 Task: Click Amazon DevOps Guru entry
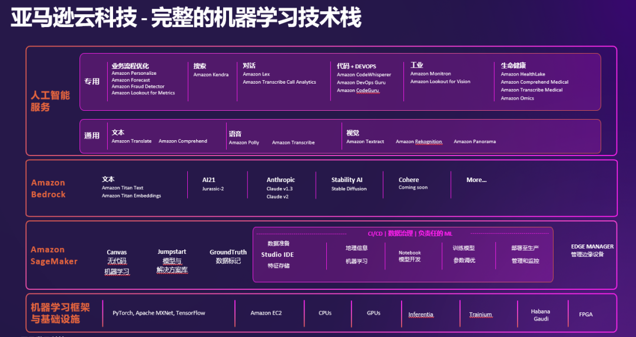pos(361,82)
